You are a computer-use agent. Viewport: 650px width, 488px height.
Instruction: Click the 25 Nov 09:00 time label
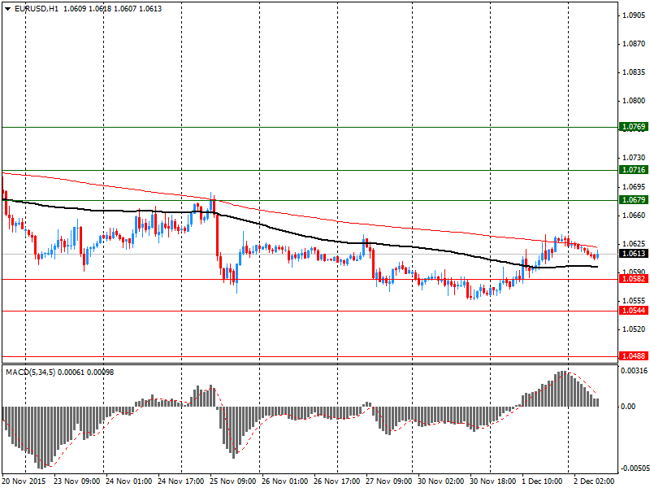[x=233, y=481]
